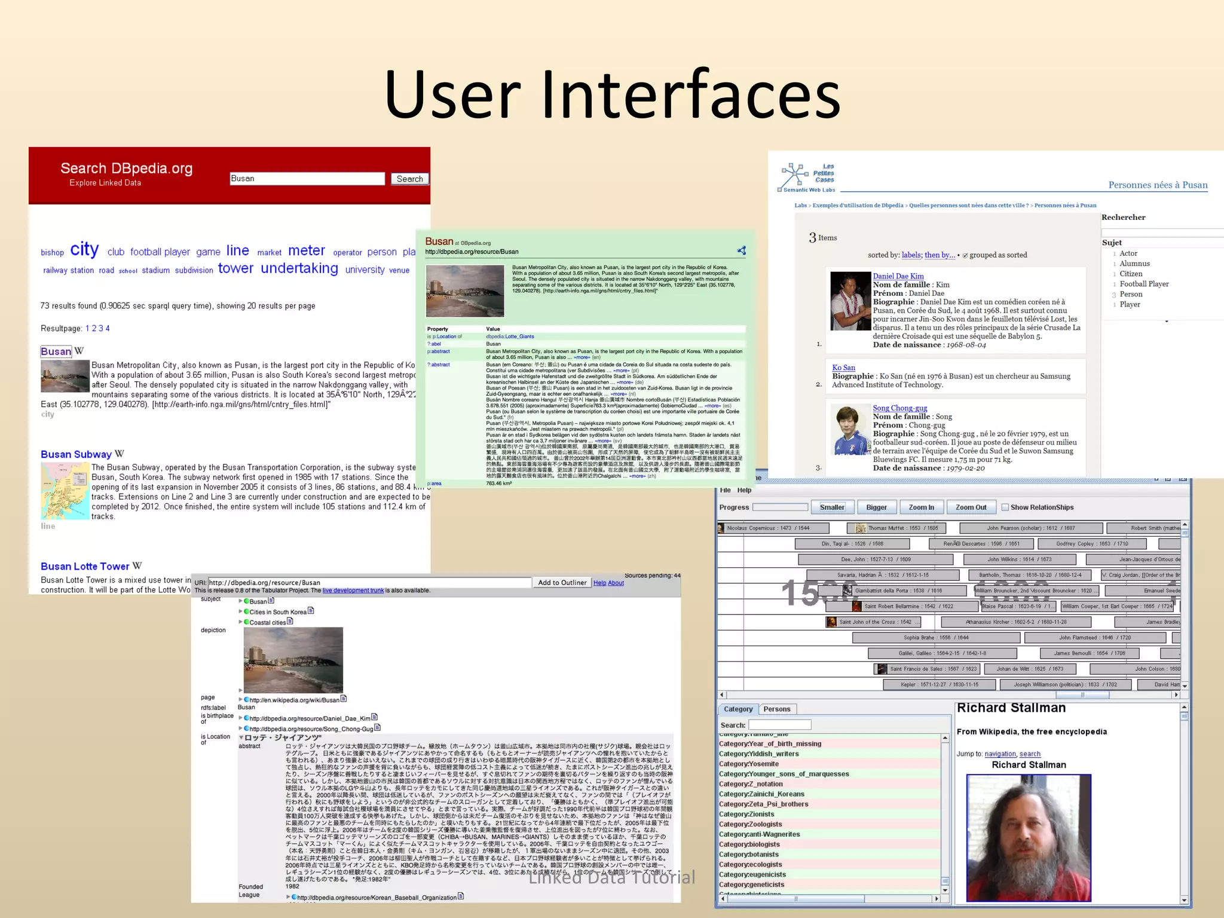This screenshot has height=918, width=1224.
Task: Click the Smaller button
Action: [x=832, y=507]
